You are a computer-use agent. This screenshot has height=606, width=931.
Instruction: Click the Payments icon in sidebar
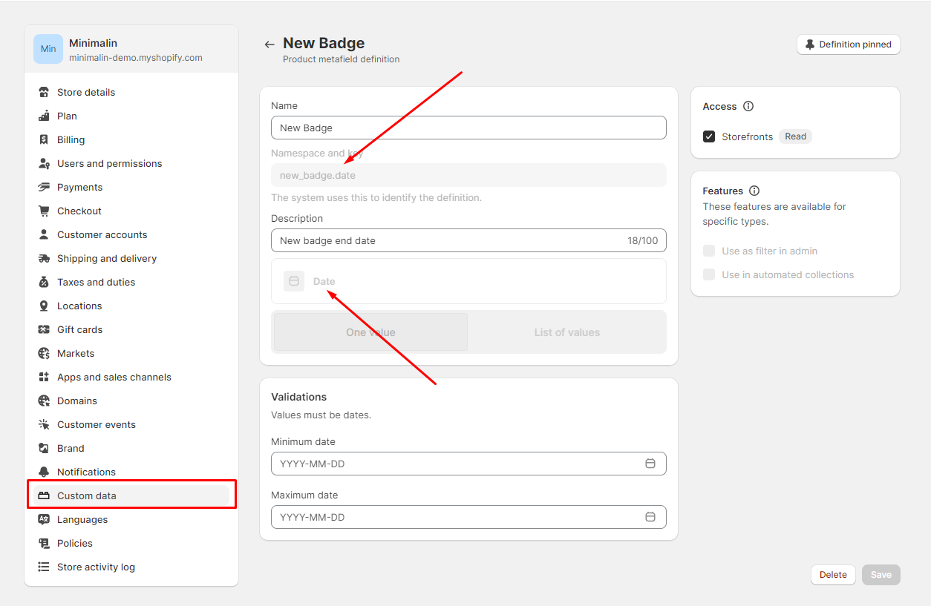44,187
